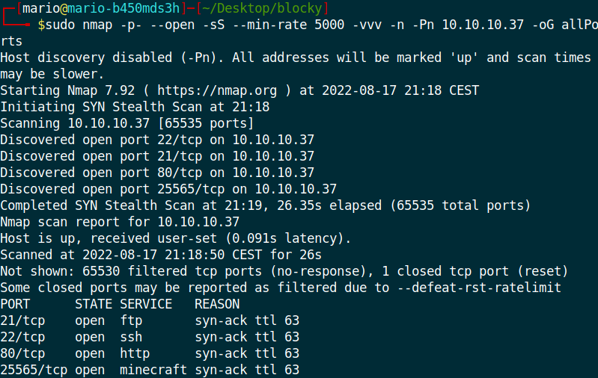Click the STATE column header
The image size is (598, 378).
94,304
